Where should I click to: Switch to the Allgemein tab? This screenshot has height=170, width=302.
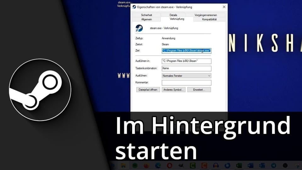[x=146, y=19]
